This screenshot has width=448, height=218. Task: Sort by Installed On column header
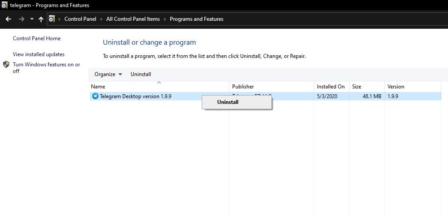click(331, 87)
